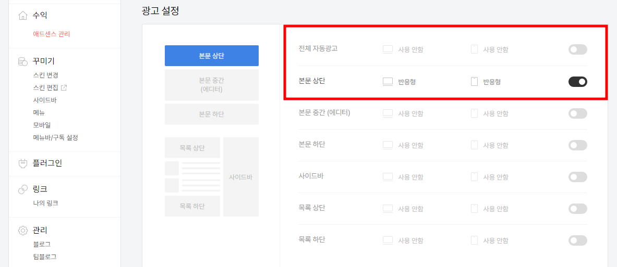Click desktop icon in 목록 하단 row
Viewport: 617px width, 267px height.
click(x=388, y=240)
